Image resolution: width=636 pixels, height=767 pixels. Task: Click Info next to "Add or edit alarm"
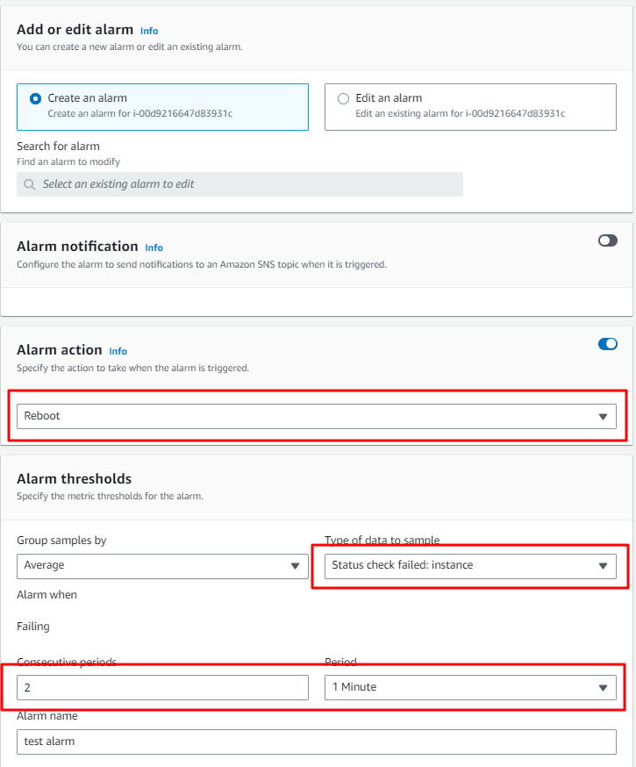tap(148, 31)
